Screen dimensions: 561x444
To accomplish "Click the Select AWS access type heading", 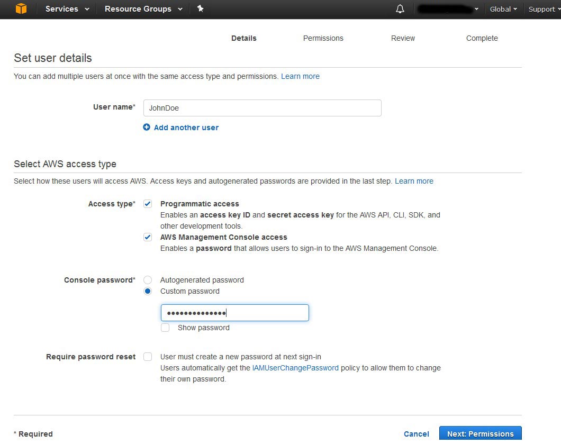I will click(x=65, y=164).
